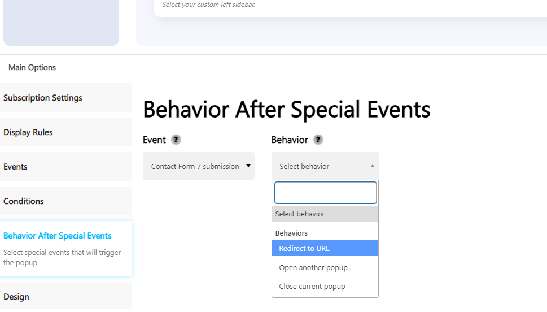Image resolution: width=547 pixels, height=312 pixels.
Task: Open the Subscription Settings tab
Action: 65,98
